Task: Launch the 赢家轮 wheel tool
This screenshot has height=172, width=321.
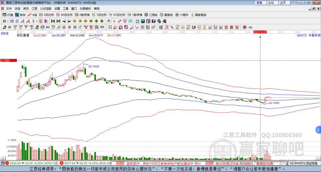Action: pos(167,15)
